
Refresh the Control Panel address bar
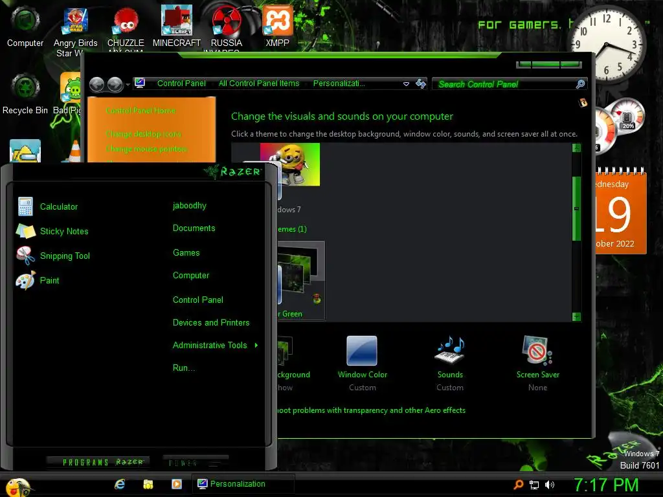(x=420, y=83)
